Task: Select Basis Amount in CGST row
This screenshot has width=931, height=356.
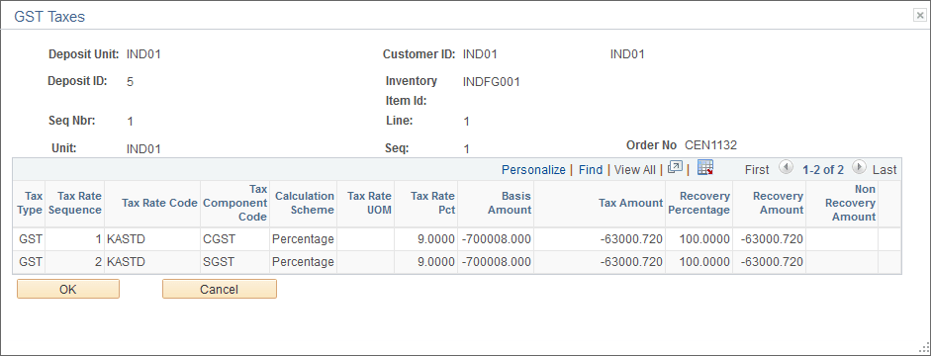Action: [497, 239]
